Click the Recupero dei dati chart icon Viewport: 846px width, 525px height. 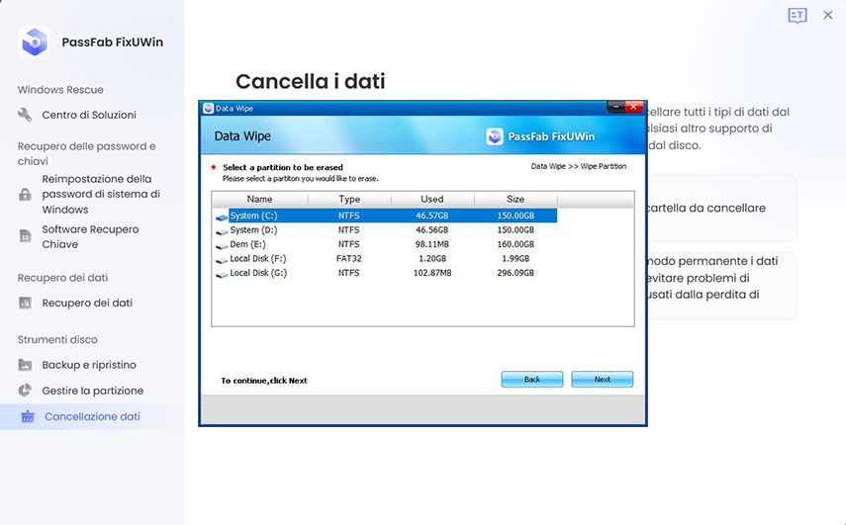[x=26, y=304]
